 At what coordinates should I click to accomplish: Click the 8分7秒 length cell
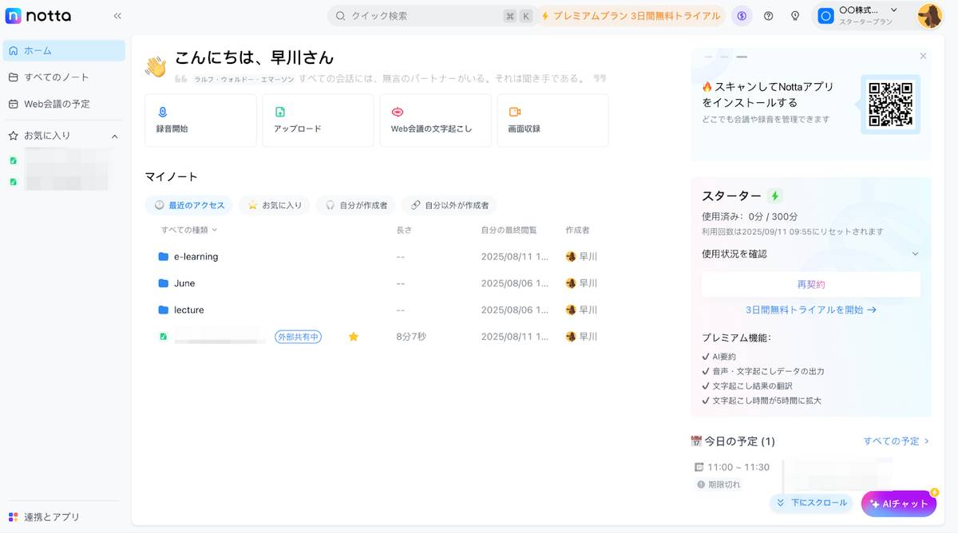point(411,337)
